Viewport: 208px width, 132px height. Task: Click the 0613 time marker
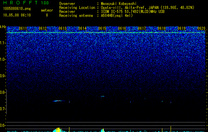[62, 28]
